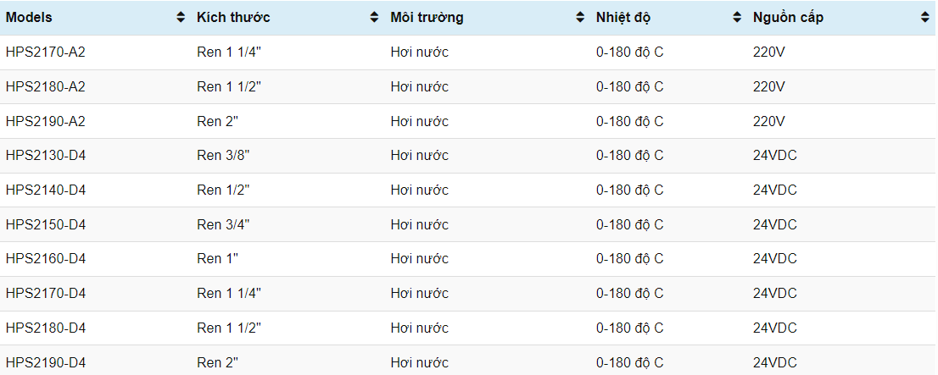
Task: Sort table by Kích thước header text
Action: 233,18
